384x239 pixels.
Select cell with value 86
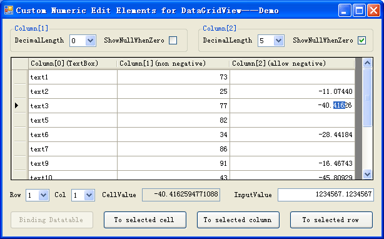tap(173, 149)
